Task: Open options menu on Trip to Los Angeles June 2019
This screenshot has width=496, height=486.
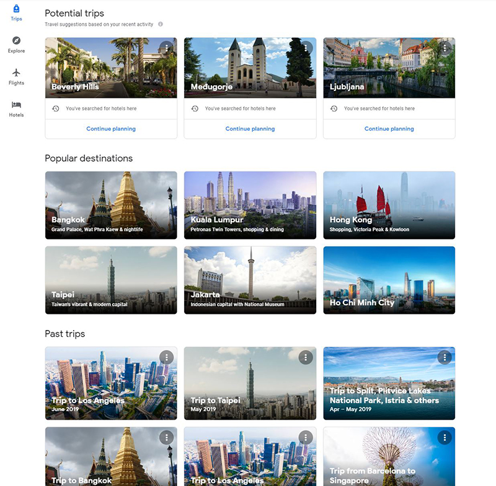Action: 166,357
